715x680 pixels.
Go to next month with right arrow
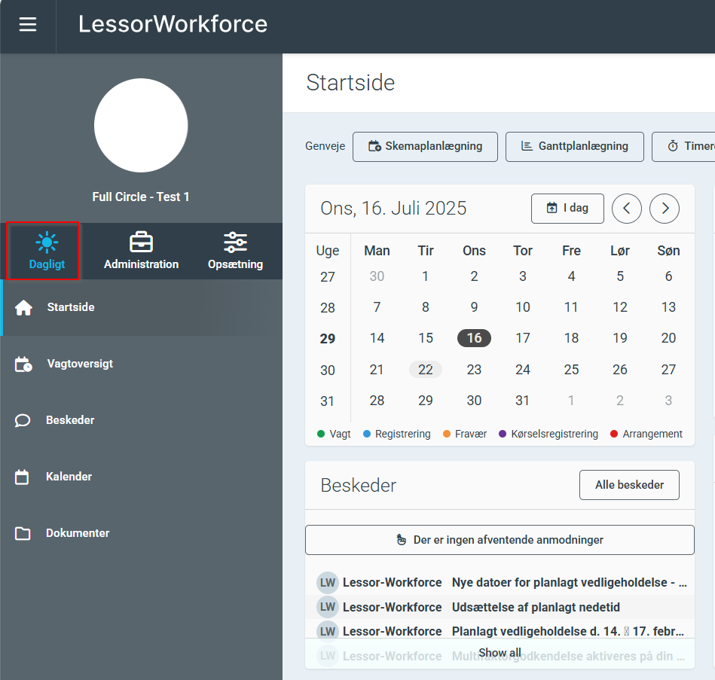(x=665, y=209)
